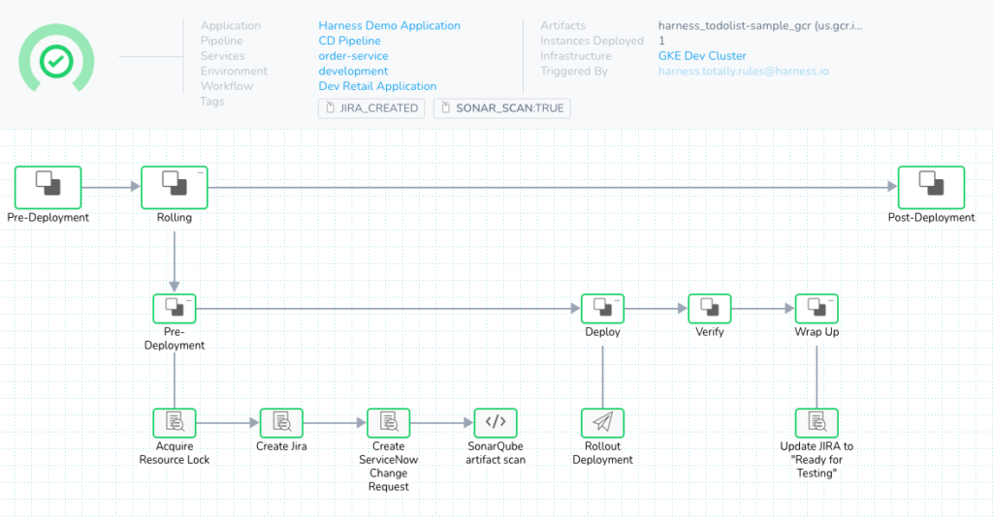This screenshot has height=519, width=993.
Task: Click the Rolling node caption text
Action: coord(175,218)
